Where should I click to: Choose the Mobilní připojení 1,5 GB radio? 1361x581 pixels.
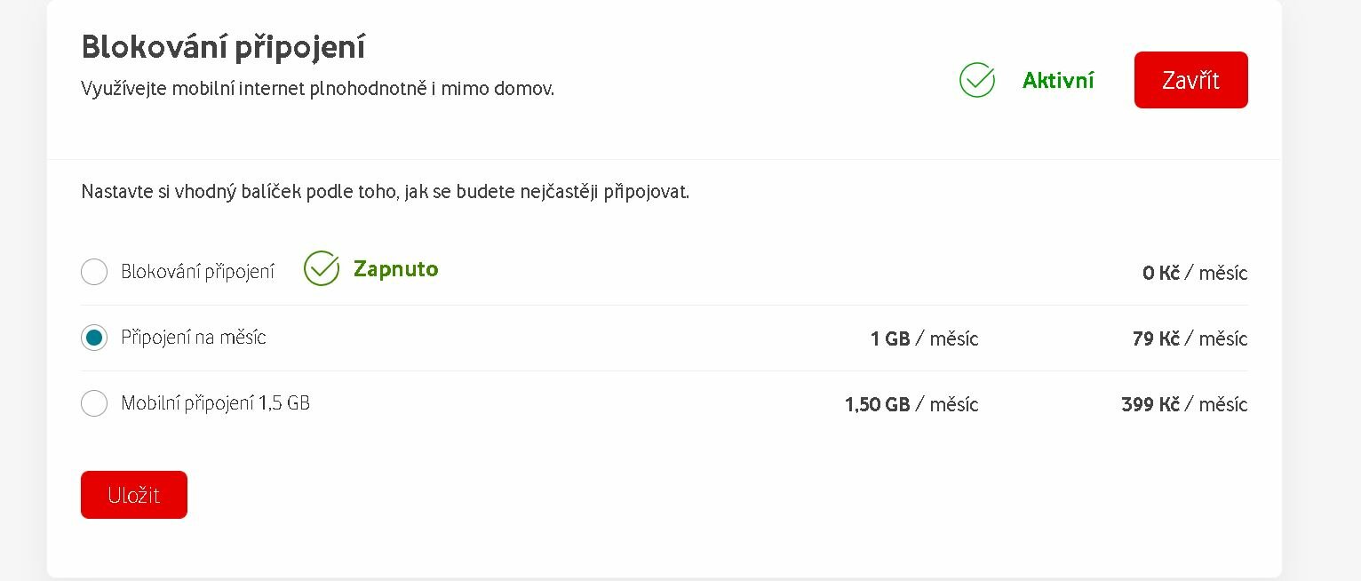[x=94, y=403]
